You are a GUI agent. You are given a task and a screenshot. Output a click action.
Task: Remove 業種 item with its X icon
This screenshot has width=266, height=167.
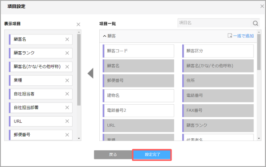point(67,80)
